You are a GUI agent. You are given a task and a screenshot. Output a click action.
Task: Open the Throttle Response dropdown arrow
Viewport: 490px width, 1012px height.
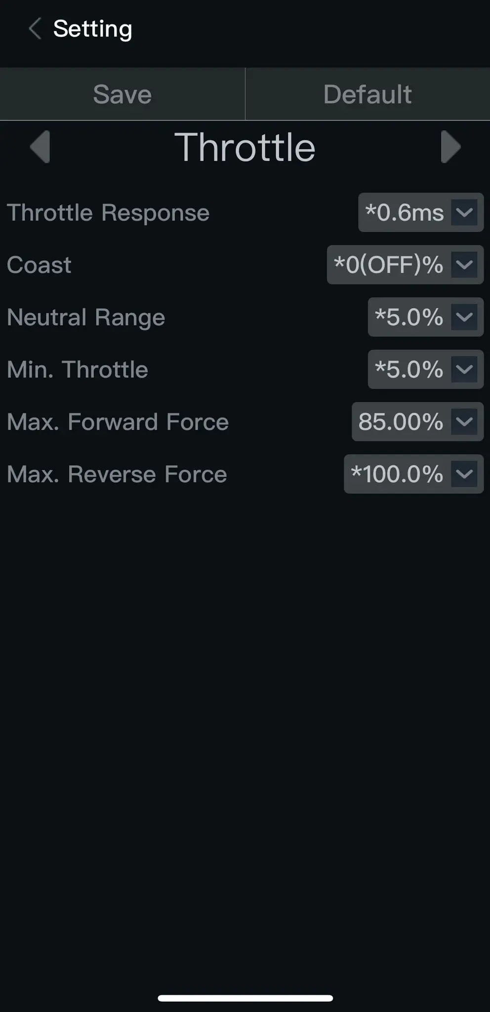click(x=464, y=212)
